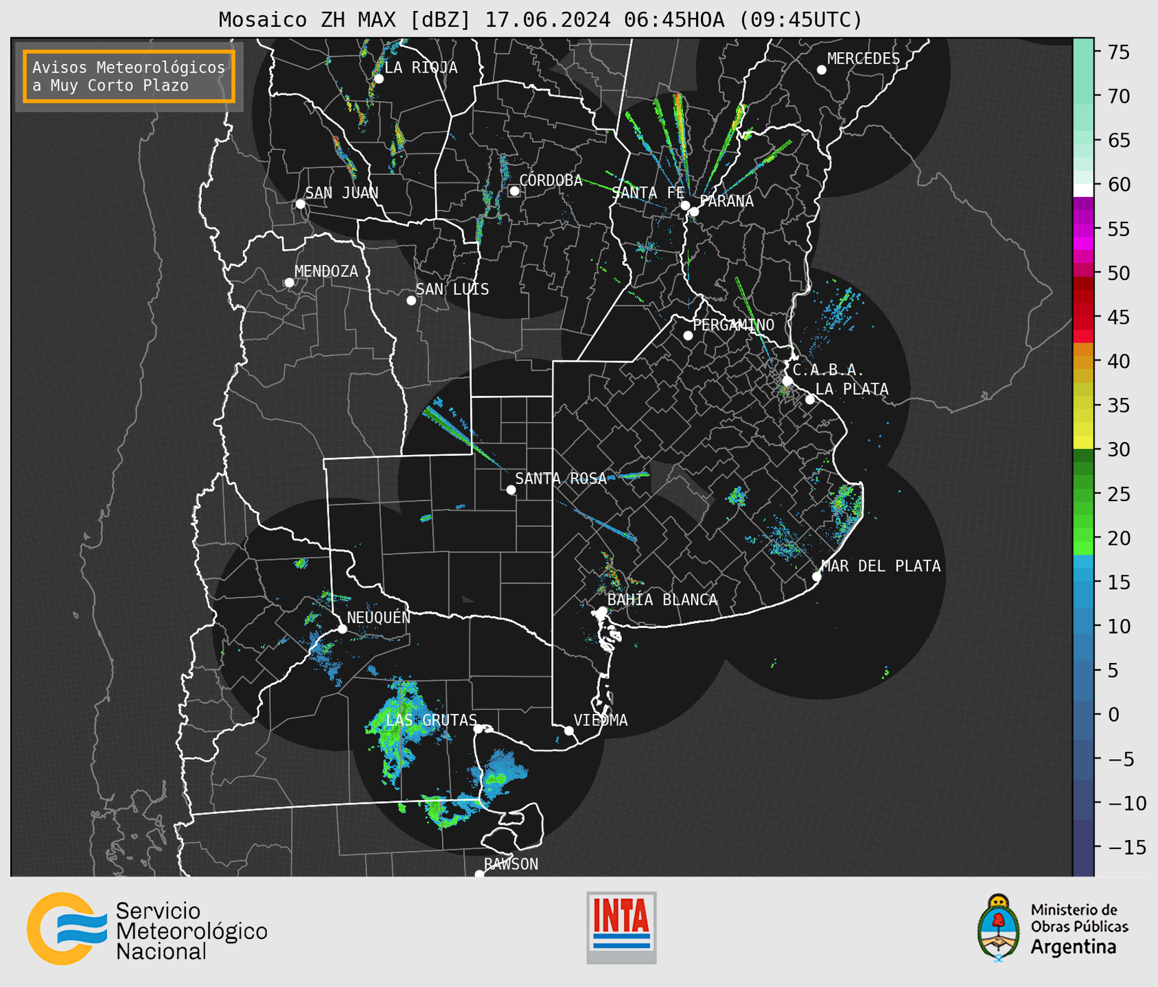
Task: Click the MAR DEL PLATA label text
Action: (x=881, y=566)
